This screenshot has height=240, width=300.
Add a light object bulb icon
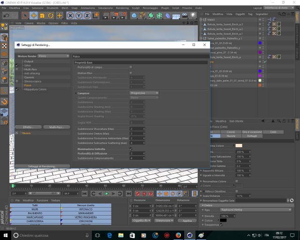coord(193,15)
